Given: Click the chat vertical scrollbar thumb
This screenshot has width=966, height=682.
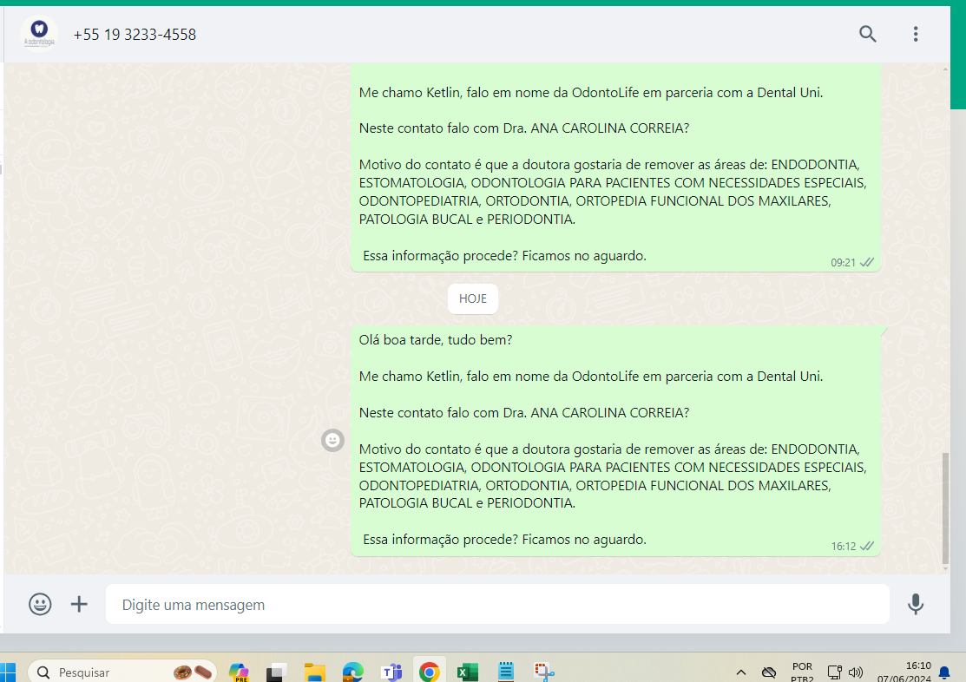Looking at the screenshot, I should point(945,508).
